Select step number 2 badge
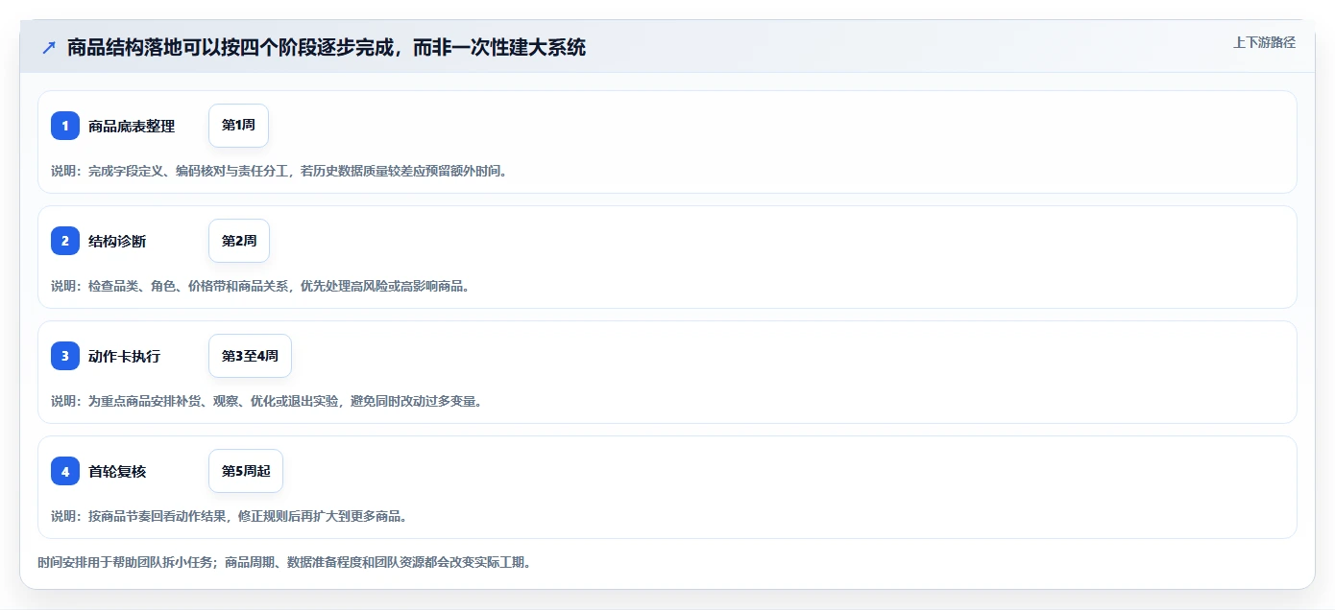The width and height of the screenshot is (1335, 610). [x=65, y=241]
